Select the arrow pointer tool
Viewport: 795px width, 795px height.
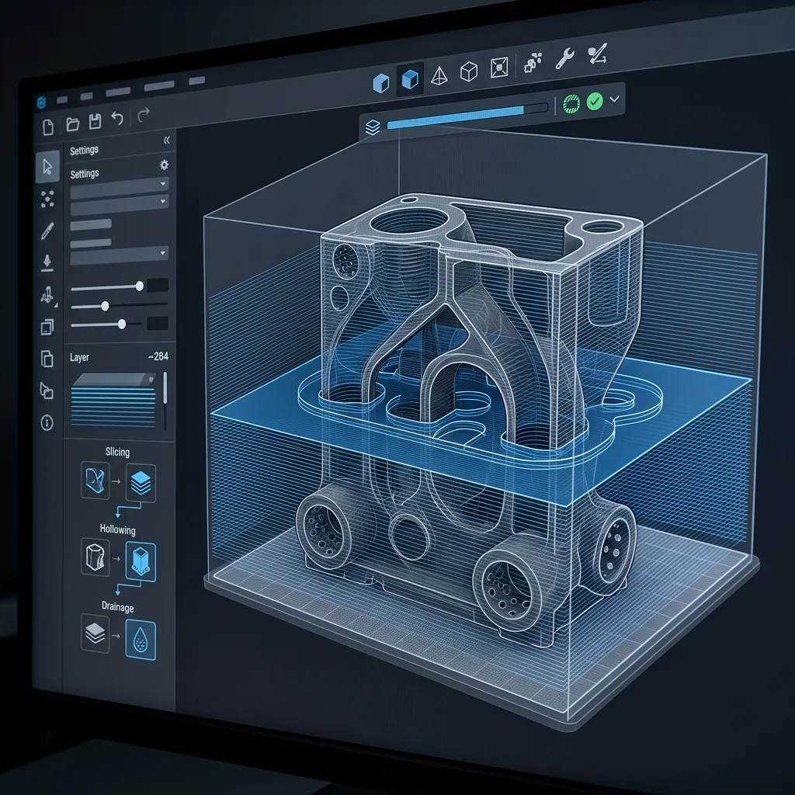pos(47,166)
